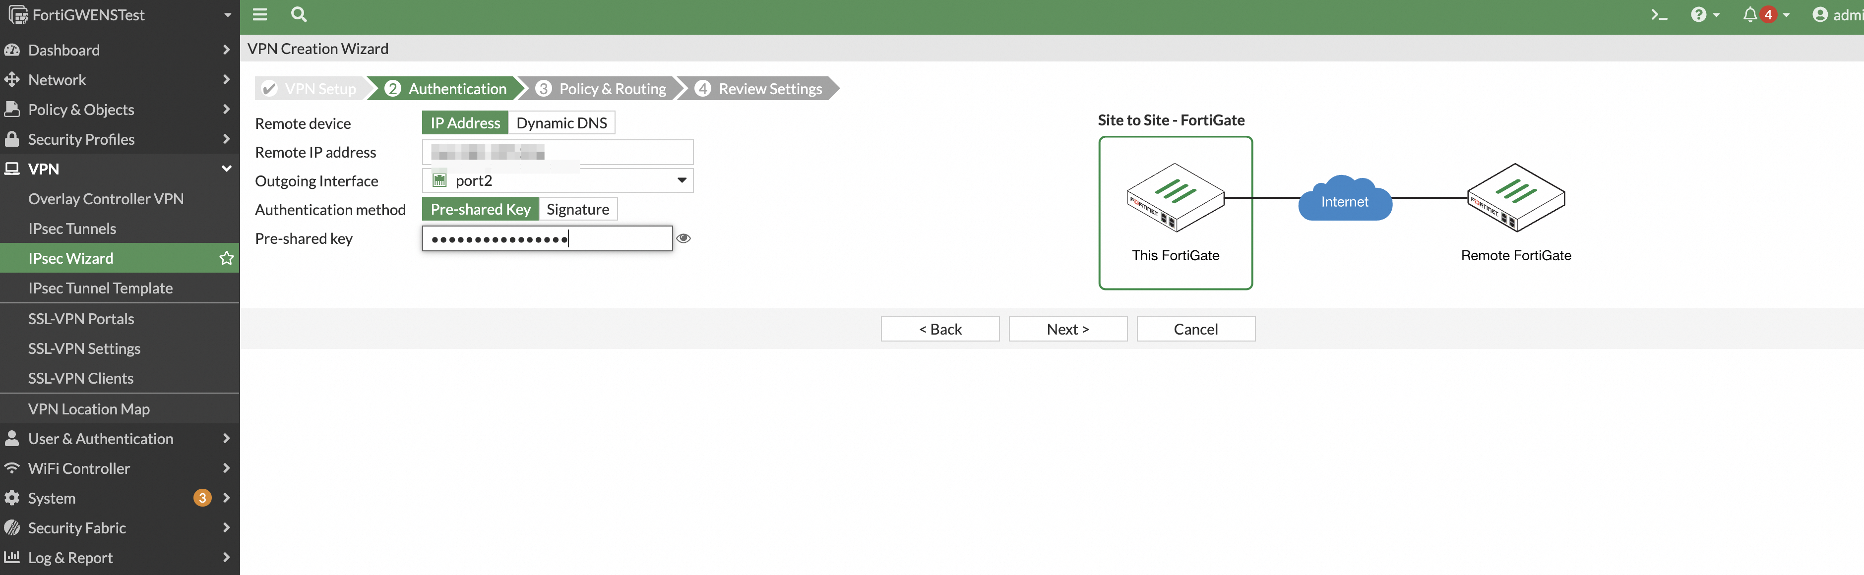
Task: Click the Next > button
Action: point(1067,329)
